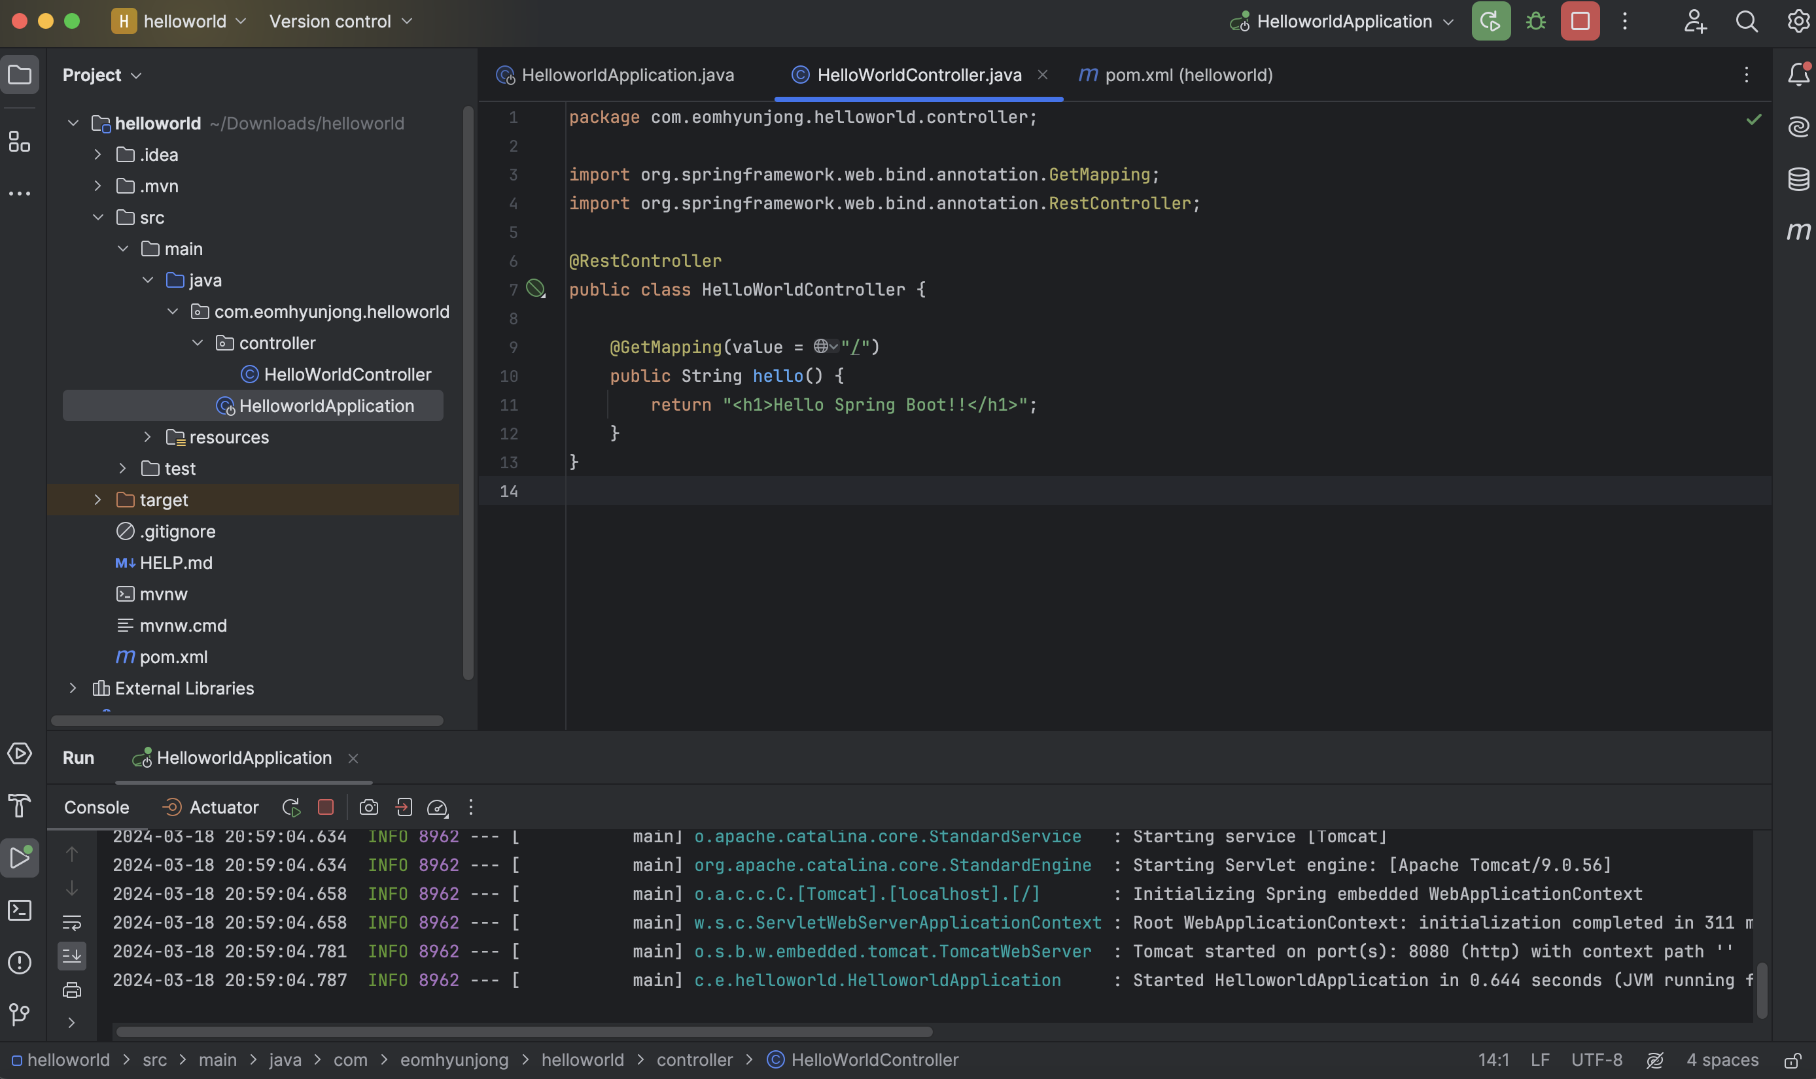1816x1079 pixels.
Task: Click the Debug bug icon in top toolbar
Action: (x=1535, y=21)
